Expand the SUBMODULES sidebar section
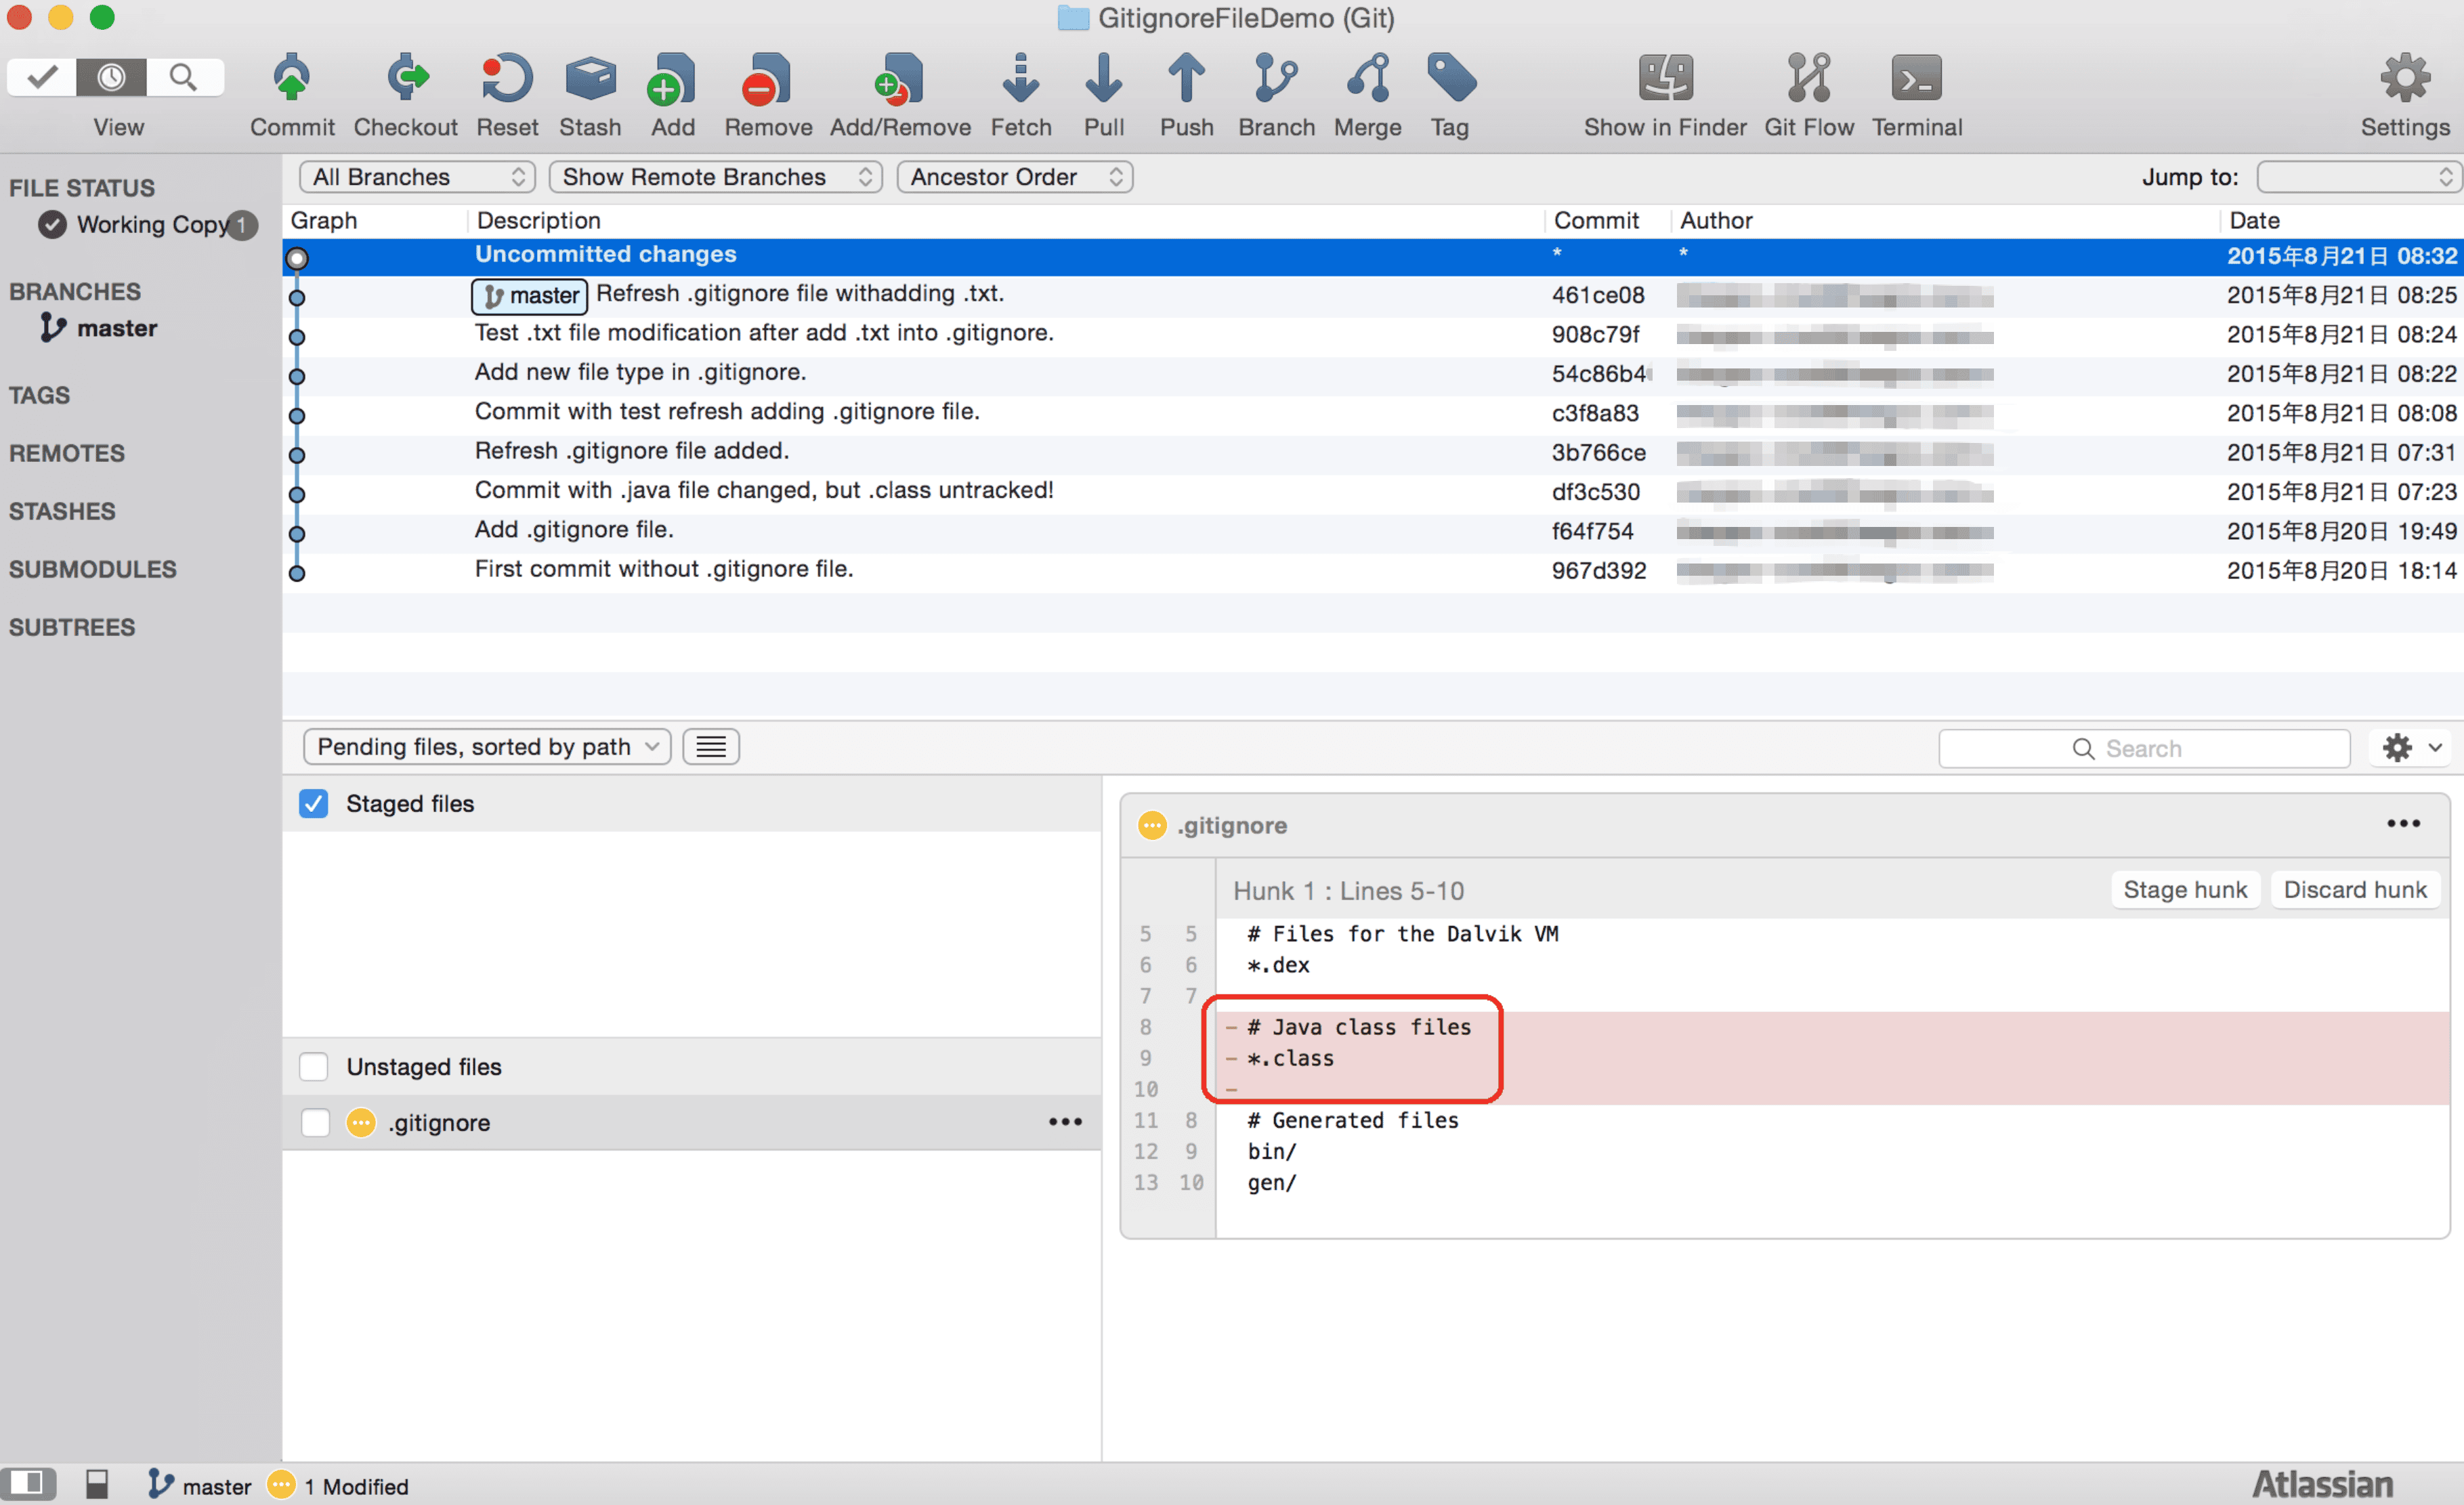Image resolution: width=2464 pixels, height=1505 pixels. (x=92, y=569)
